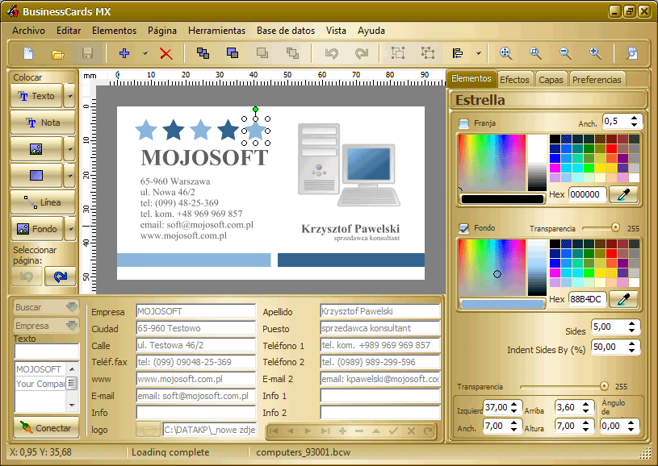Open a file with the folder icon

click(58, 54)
